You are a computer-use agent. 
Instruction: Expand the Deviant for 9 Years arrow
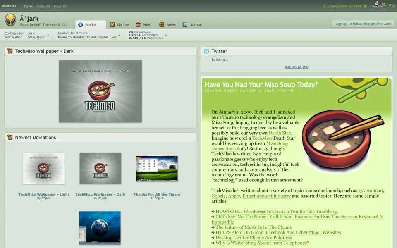(119, 35)
